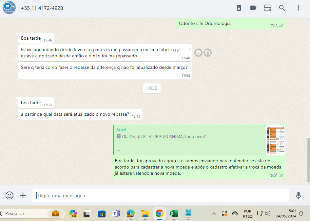
Task: Click the trash icon in chat header
Action: pos(239,8)
